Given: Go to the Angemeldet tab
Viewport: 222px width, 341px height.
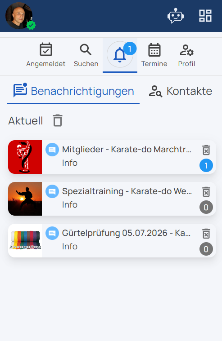Looking at the screenshot, I should pos(46,55).
